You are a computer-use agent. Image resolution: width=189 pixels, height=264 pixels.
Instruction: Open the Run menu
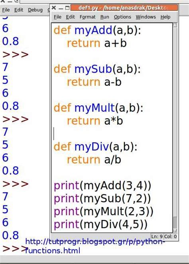coord(104,17)
